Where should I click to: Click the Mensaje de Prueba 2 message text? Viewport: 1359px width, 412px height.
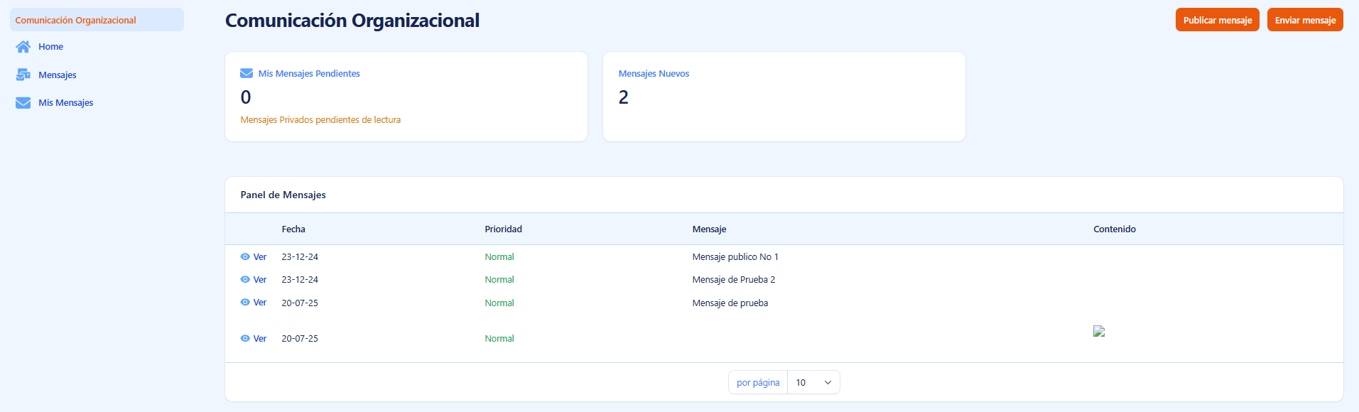tap(733, 279)
